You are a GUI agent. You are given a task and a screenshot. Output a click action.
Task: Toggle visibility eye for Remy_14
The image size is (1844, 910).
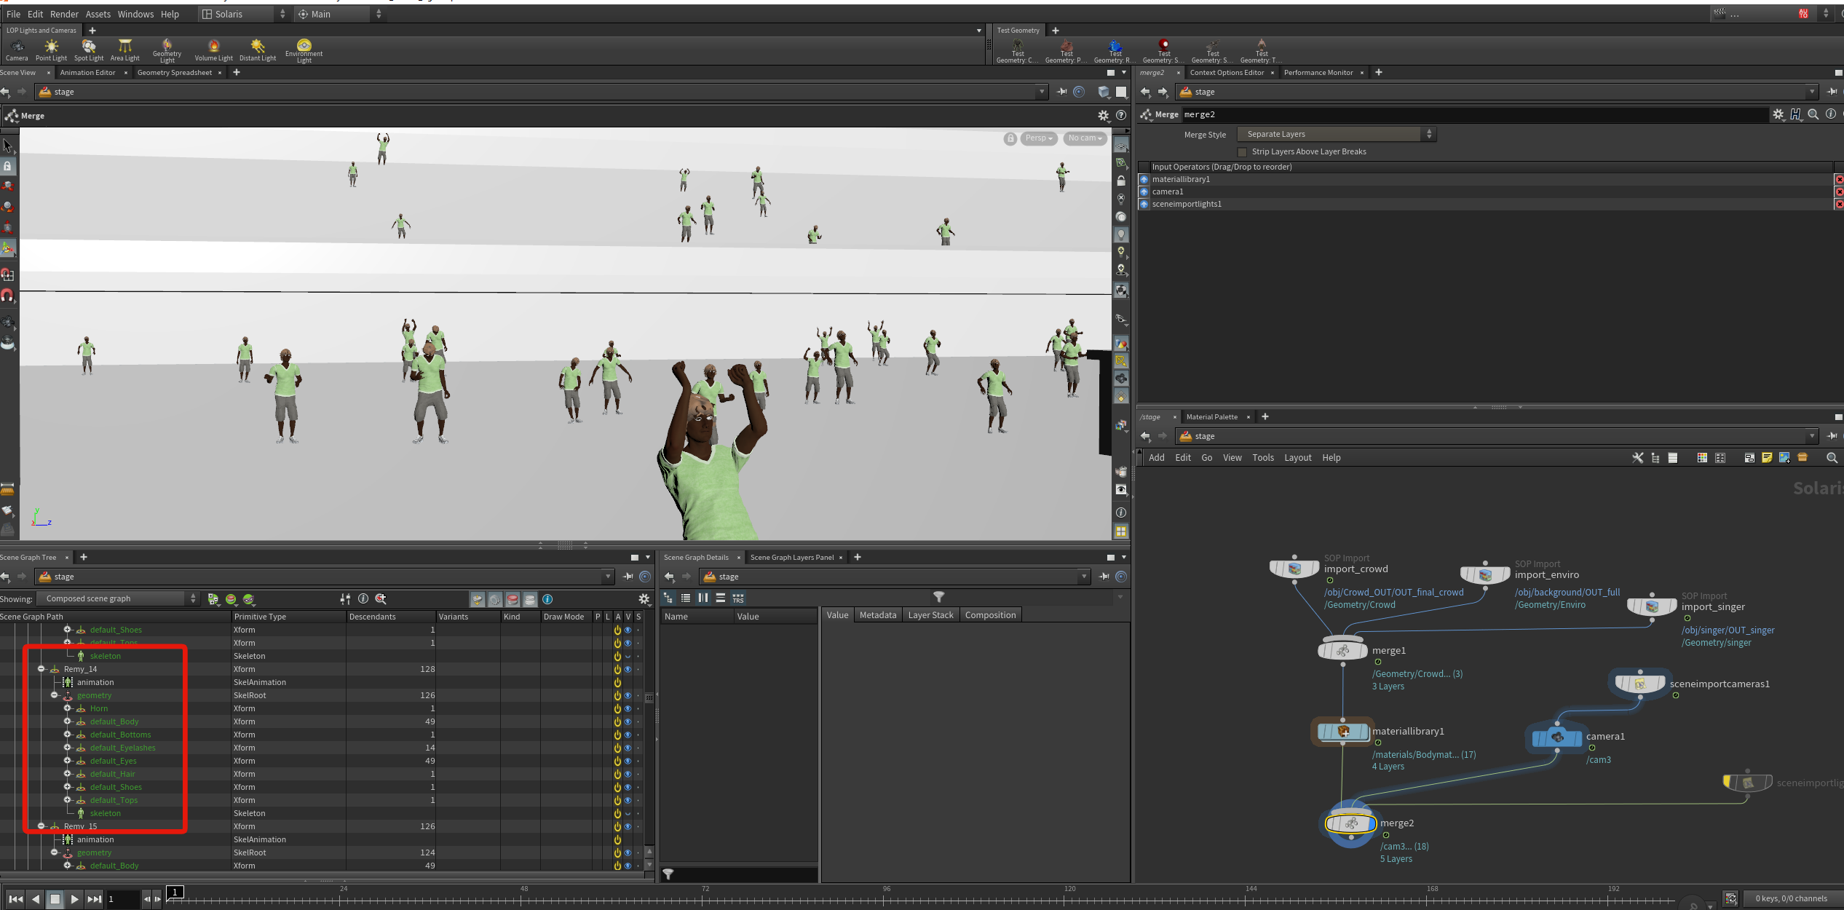coord(628,670)
